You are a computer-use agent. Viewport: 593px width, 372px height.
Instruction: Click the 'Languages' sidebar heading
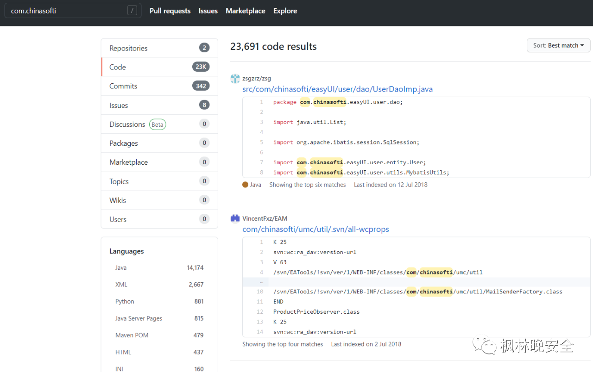[x=126, y=251]
